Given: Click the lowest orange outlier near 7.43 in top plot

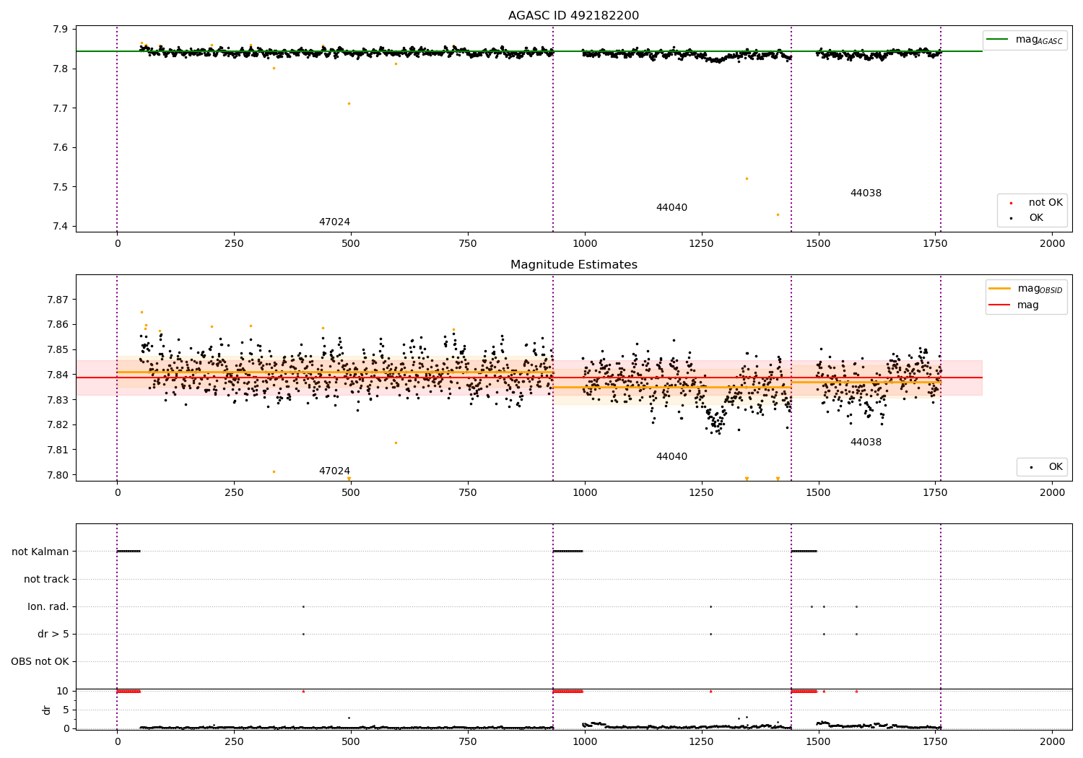Looking at the screenshot, I should pos(778,214).
